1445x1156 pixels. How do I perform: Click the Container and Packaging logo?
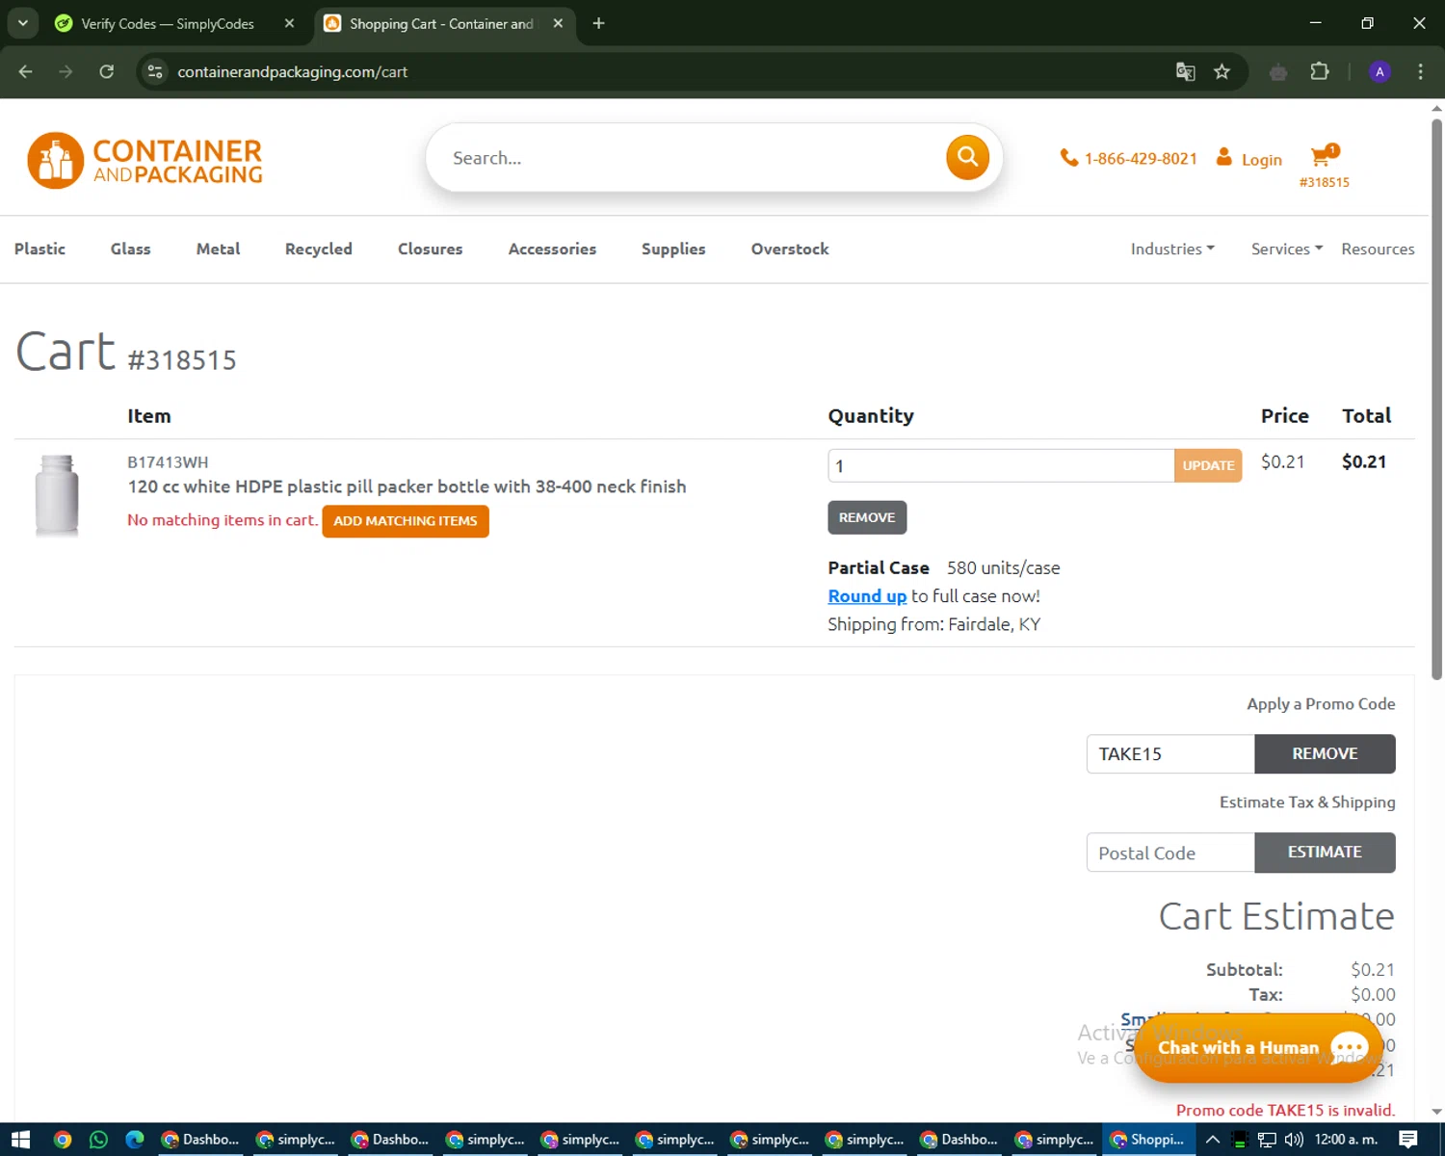(x=144, y=160)
